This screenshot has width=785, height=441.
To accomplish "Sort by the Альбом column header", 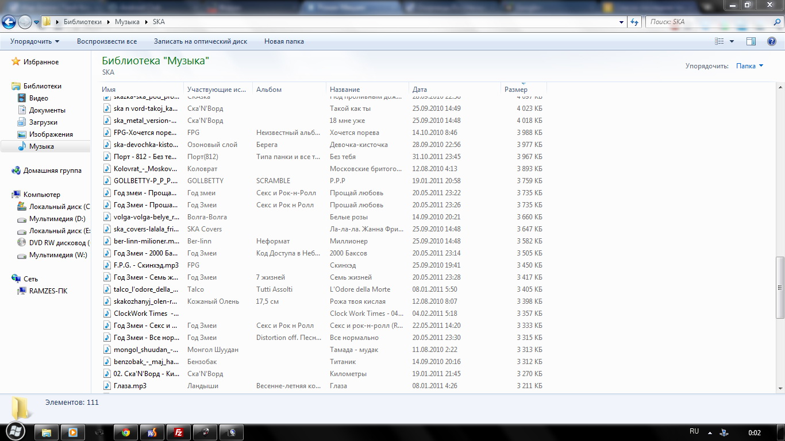I will click(x=269, y=90).
